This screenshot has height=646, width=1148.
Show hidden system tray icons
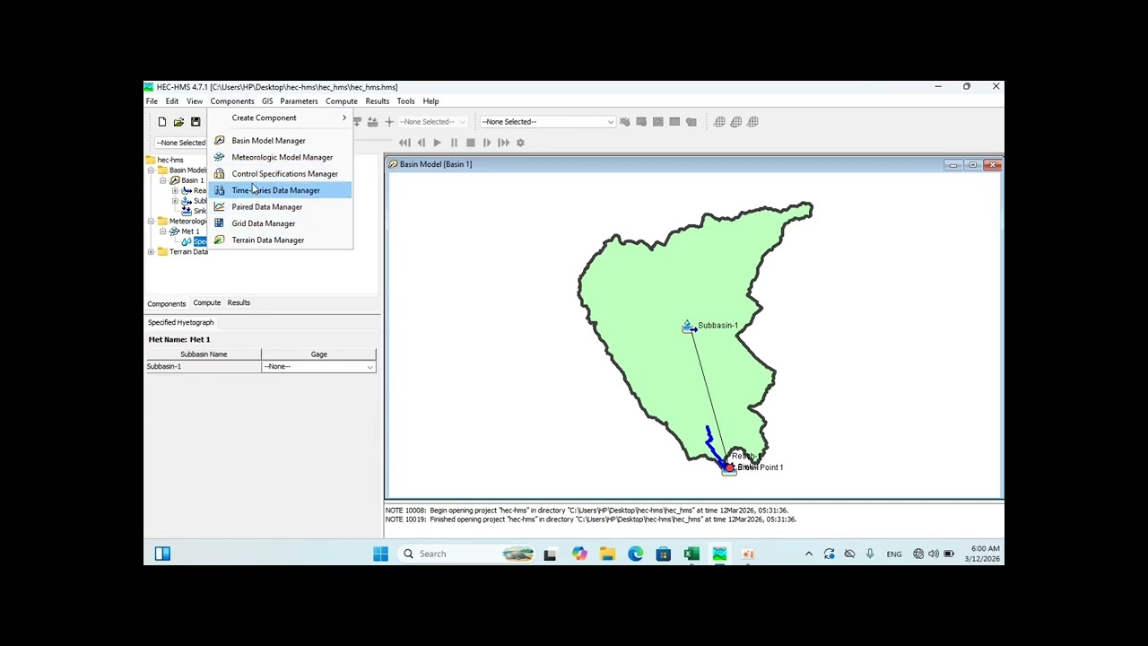pos(808,554)
